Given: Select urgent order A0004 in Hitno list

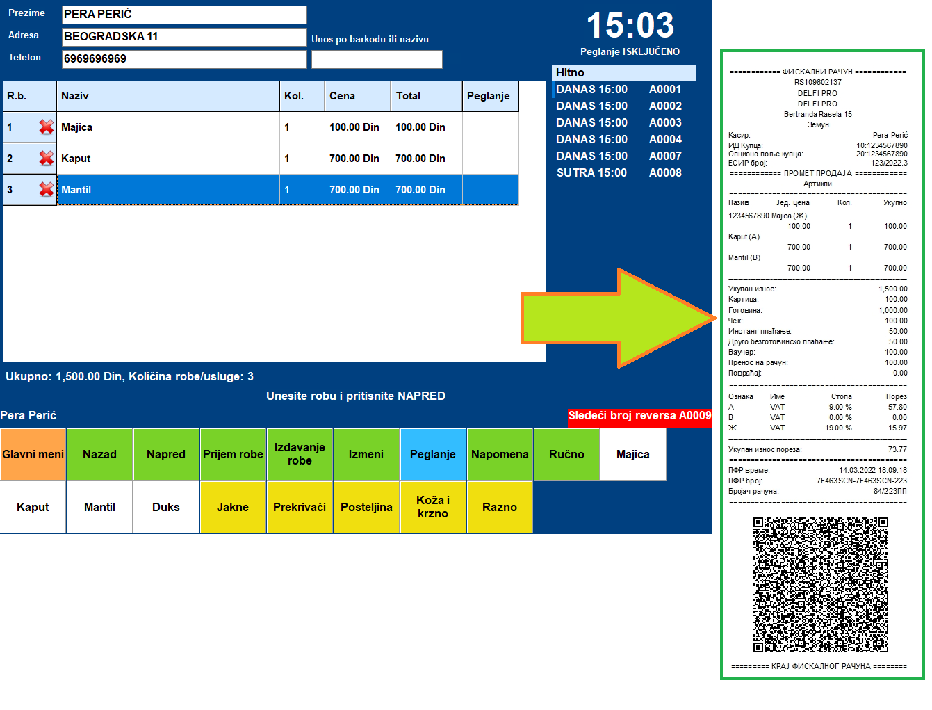Looking at the screenshot, I should (x=619, y=140).
